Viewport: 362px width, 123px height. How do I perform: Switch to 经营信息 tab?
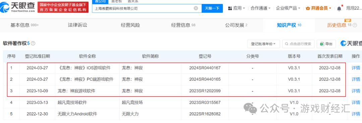183,25
